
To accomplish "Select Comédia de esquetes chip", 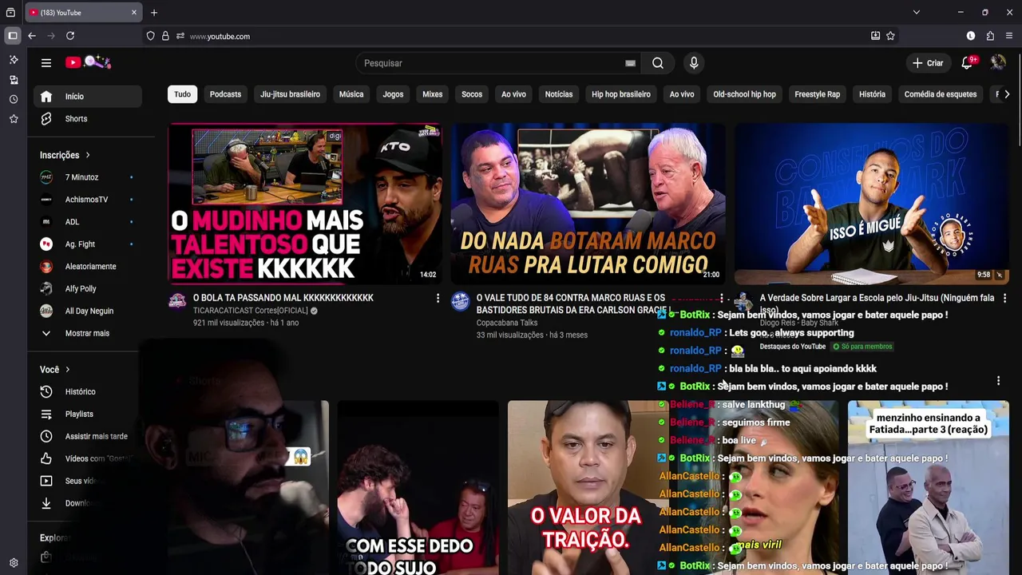I will click(941, 94).
